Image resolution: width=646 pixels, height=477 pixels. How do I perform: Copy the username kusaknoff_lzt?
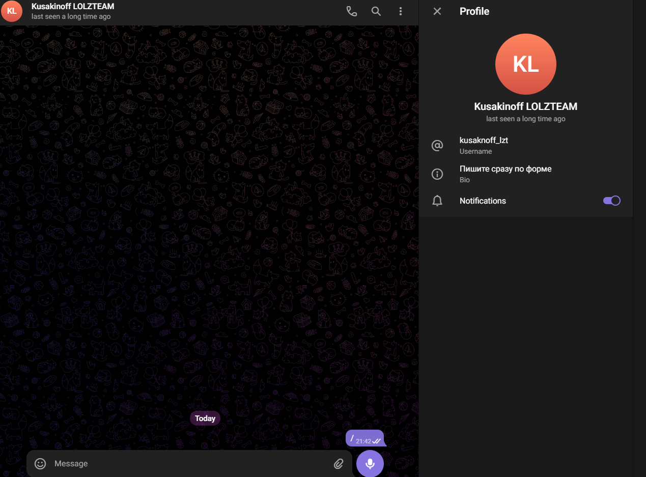(484, 140)
